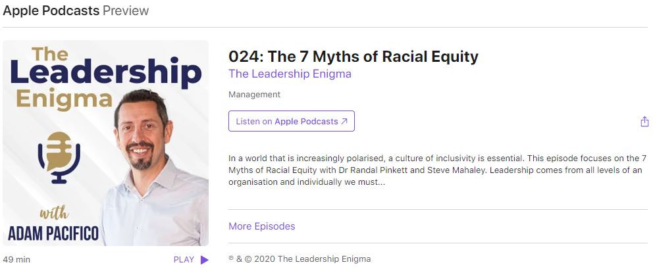The width and height of the screenshot is (653, 271).
Task: Click the share icon at right
Action: 644,122
